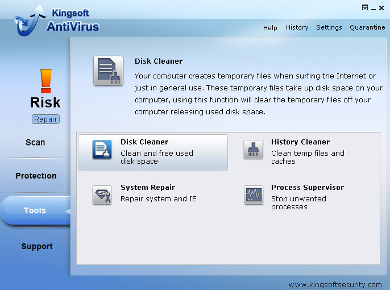Image resolution: width=390 pixels, height=290 pixels.
Task: Go to the Support tab
Action: (37, 246)
